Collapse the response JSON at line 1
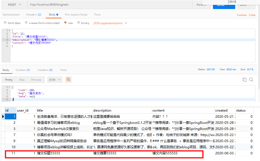The image size is (260, 161). click(9, 87)
